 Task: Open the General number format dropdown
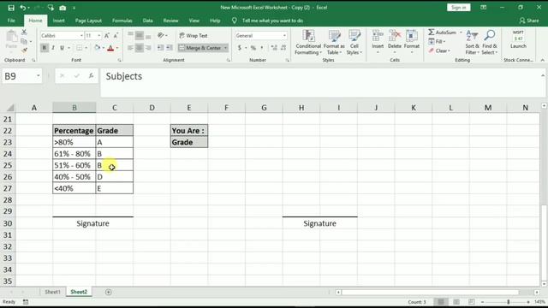(284, 36)
